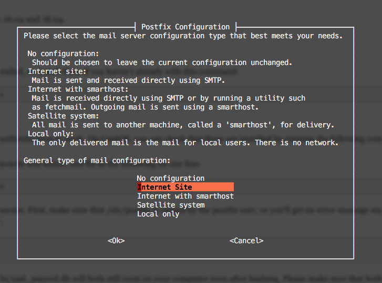Choose the highlighted 'Internet Site' option
The width and height of the screenshot is (382, 283).
(185, 187)
